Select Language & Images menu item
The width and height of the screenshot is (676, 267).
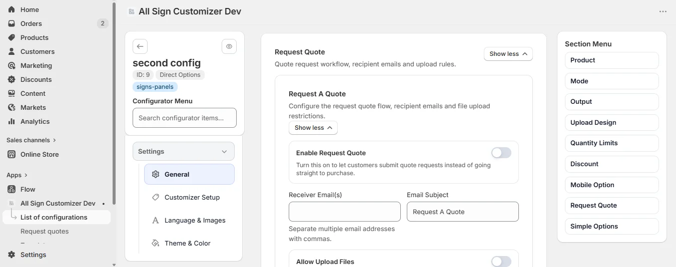[189, 220]
